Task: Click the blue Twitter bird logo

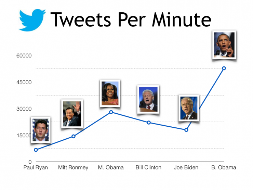Action: pyautogui.click(x=32, y=20)
